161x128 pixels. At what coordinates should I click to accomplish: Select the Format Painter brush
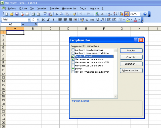coord(75,14)
